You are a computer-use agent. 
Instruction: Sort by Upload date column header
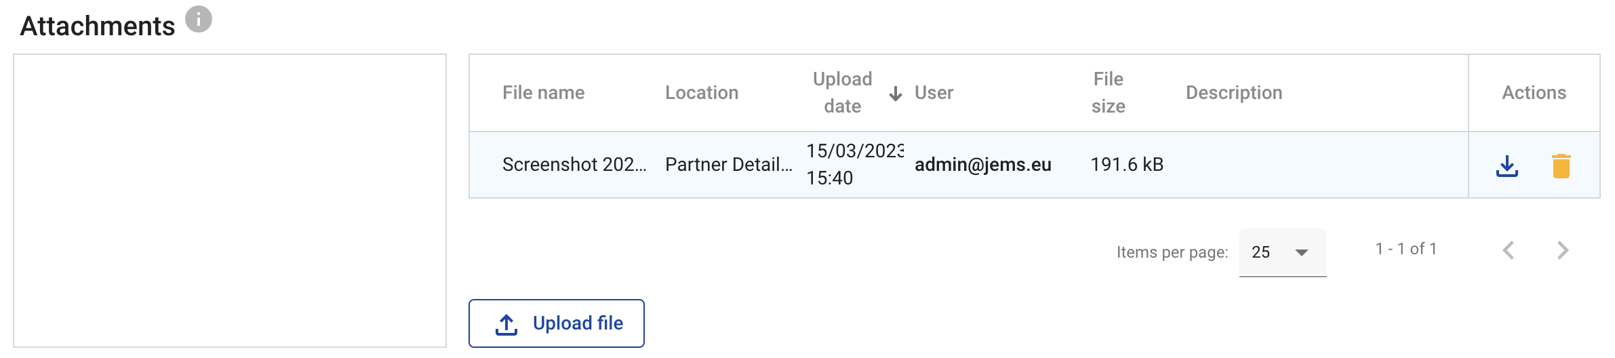pyautogui.click(x=842, y=93)
